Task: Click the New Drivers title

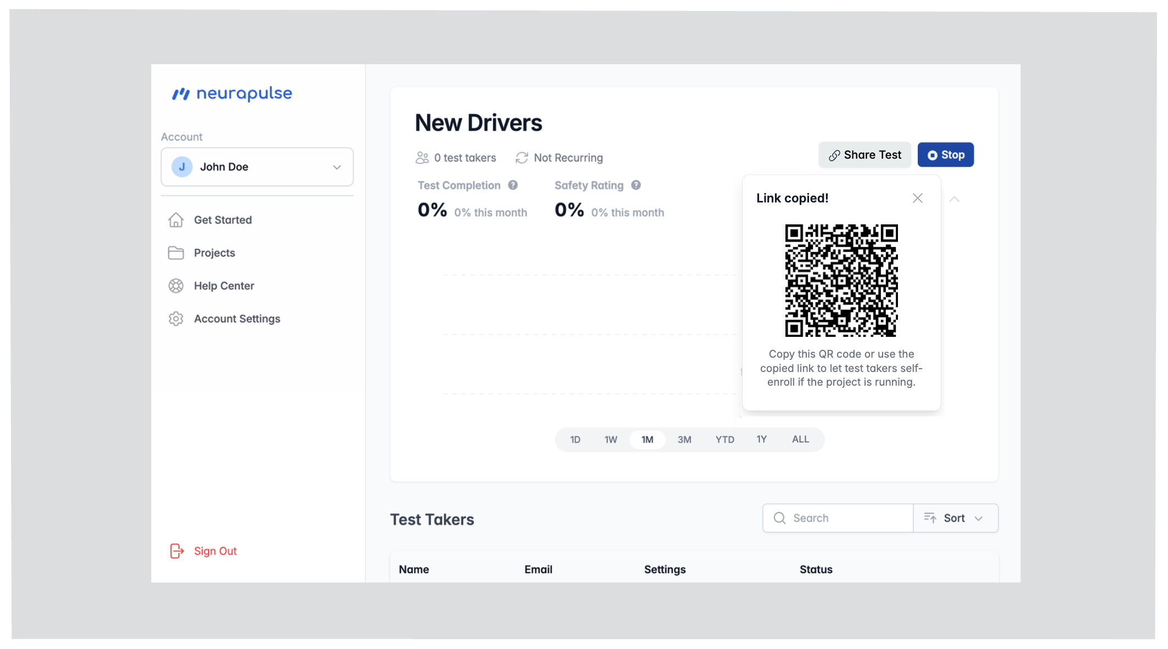Action: click(x=479, y=123)
